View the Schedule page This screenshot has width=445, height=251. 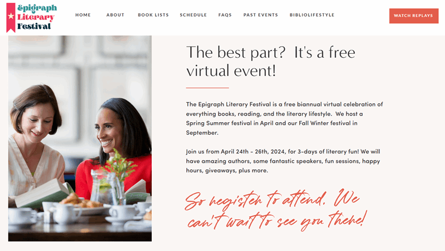[x=193, y=15]
